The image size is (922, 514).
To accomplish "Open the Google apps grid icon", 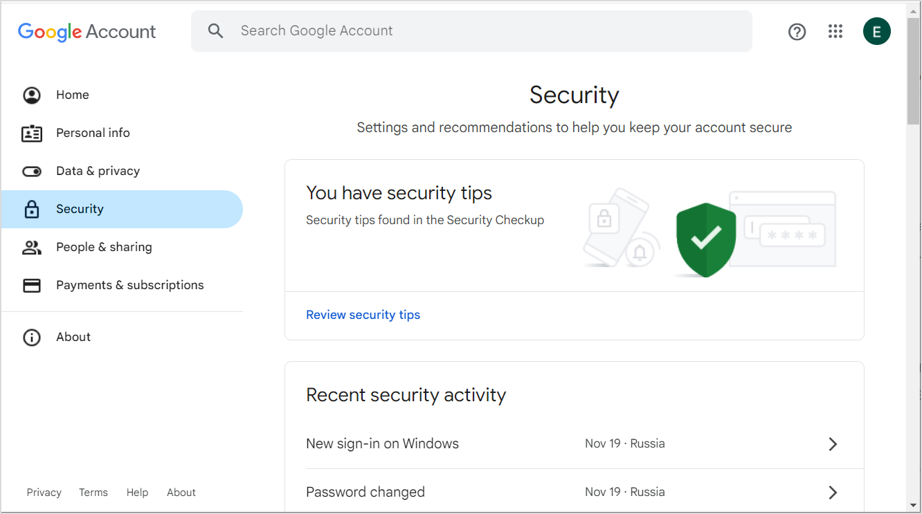I will click(835, 31).
